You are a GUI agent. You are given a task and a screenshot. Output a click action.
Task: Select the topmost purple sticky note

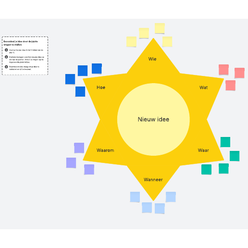coord(79,148)
